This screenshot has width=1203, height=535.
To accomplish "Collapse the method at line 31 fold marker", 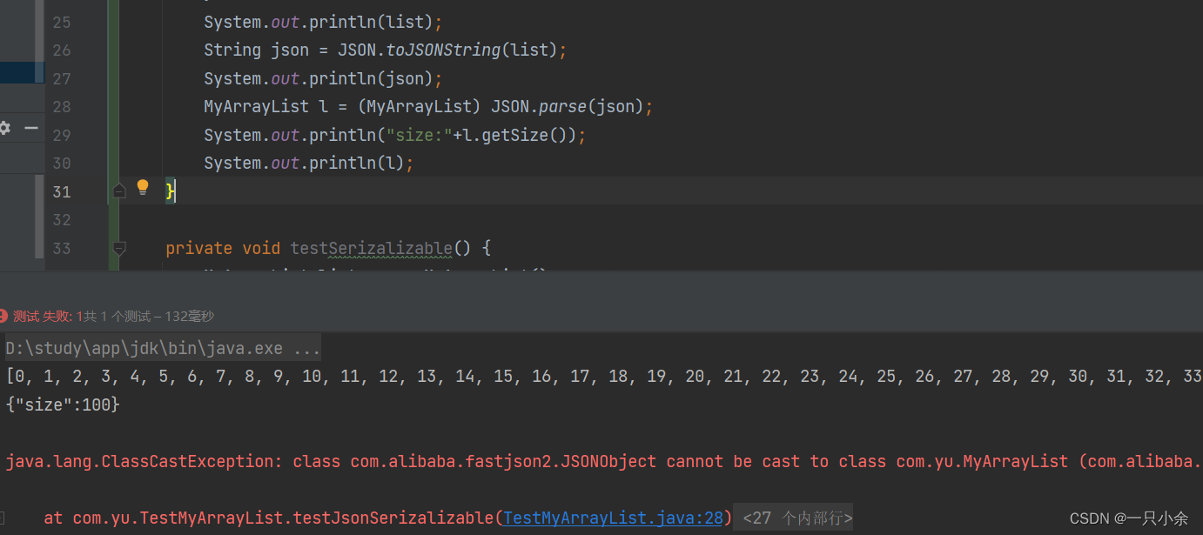I will click(119, 191).
